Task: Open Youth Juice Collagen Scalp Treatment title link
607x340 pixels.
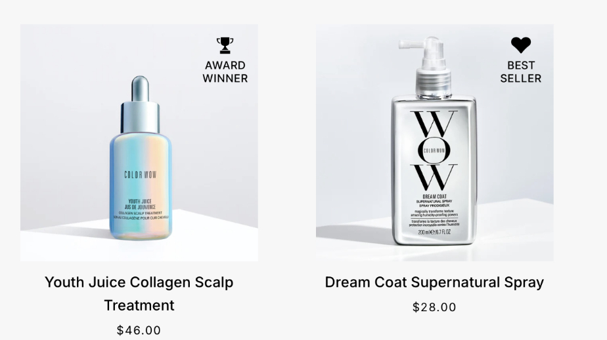Action: pos(139,293)
